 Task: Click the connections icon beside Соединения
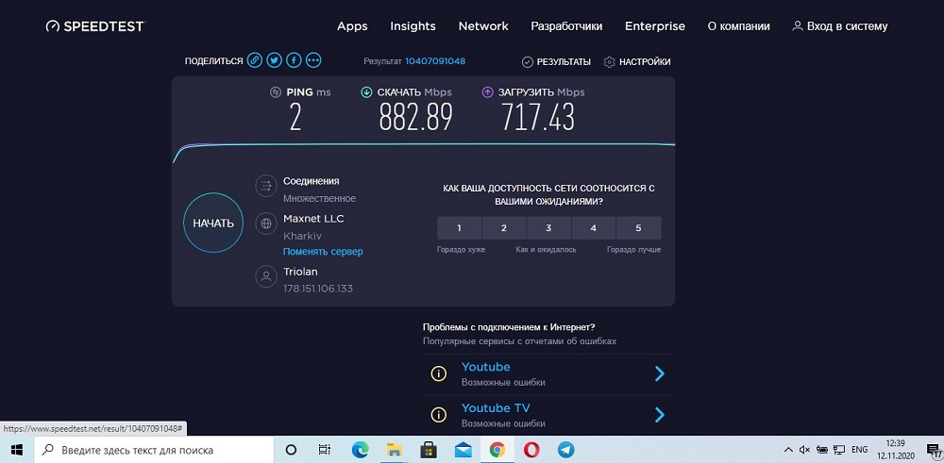tap(265, 186)
